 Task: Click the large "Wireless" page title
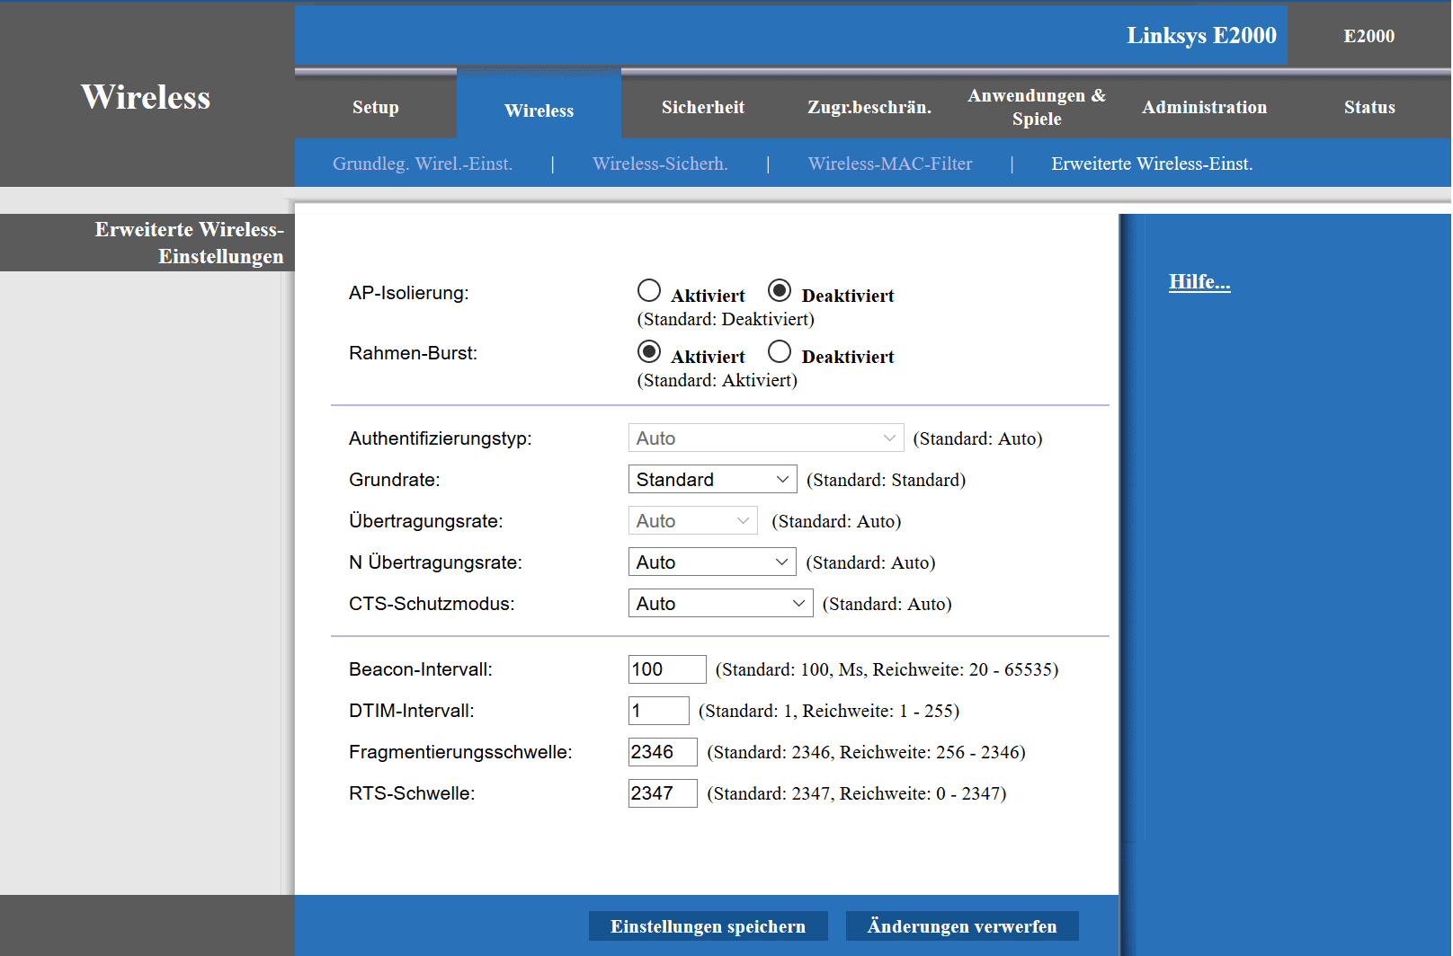pyautogui.click(x=146, y=97)
